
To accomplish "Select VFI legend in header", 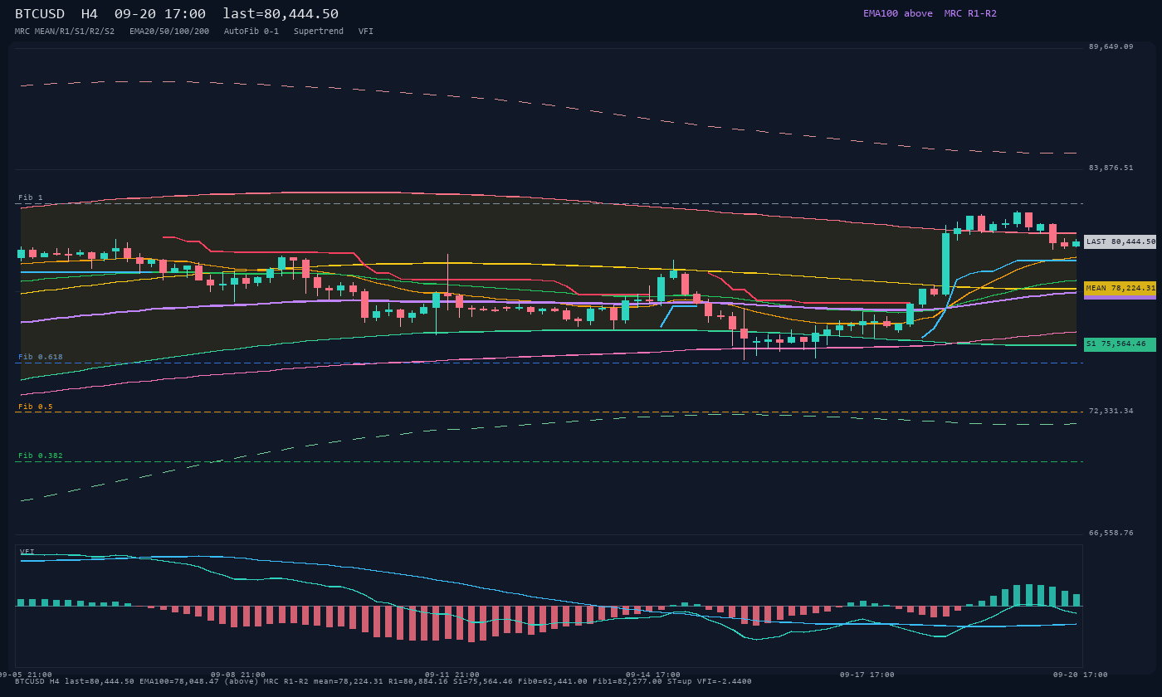I will [x=366, y=32].
